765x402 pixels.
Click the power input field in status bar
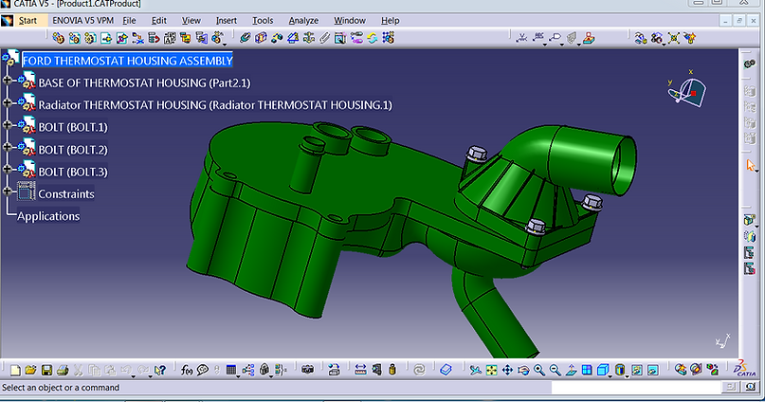pos(636,388)
